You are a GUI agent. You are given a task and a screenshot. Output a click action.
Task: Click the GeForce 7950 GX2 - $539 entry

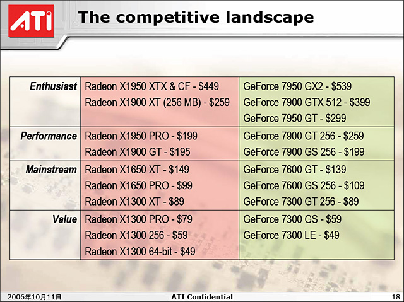point(297,86)
